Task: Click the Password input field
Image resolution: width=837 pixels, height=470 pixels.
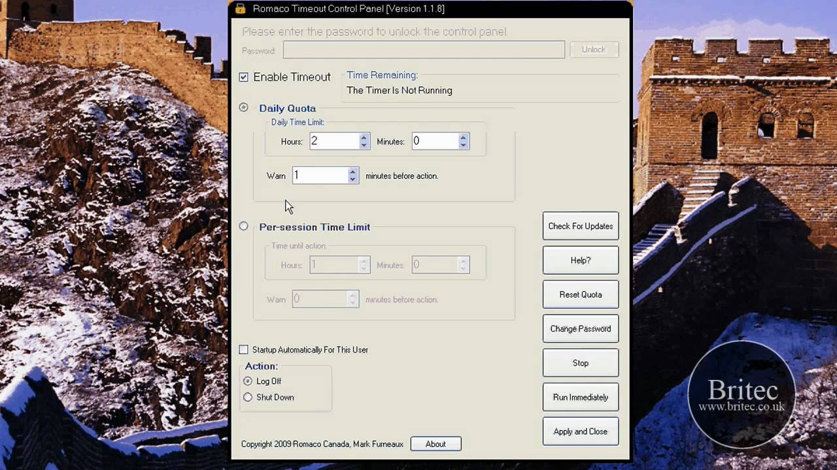Action: coord(424,50)
